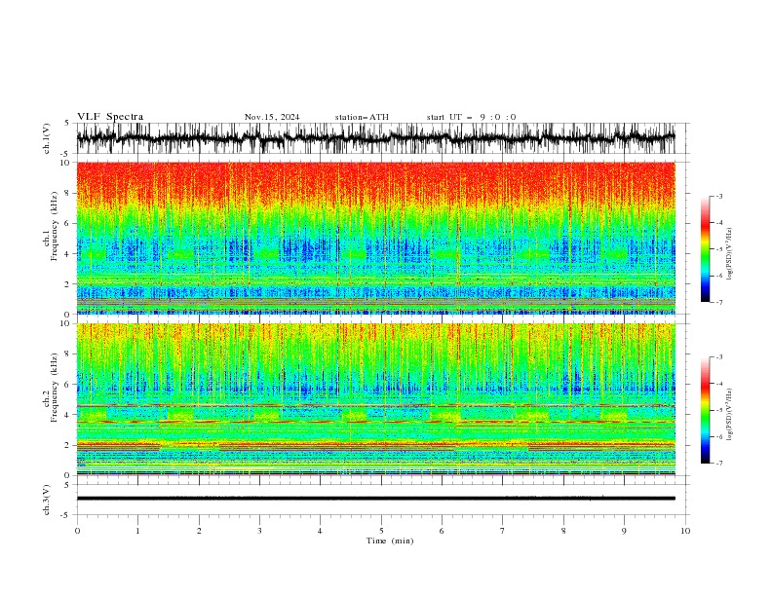Click time axis tick label '1'
The width and height of the screenshot is (772, 596).
tap(137, 531)
